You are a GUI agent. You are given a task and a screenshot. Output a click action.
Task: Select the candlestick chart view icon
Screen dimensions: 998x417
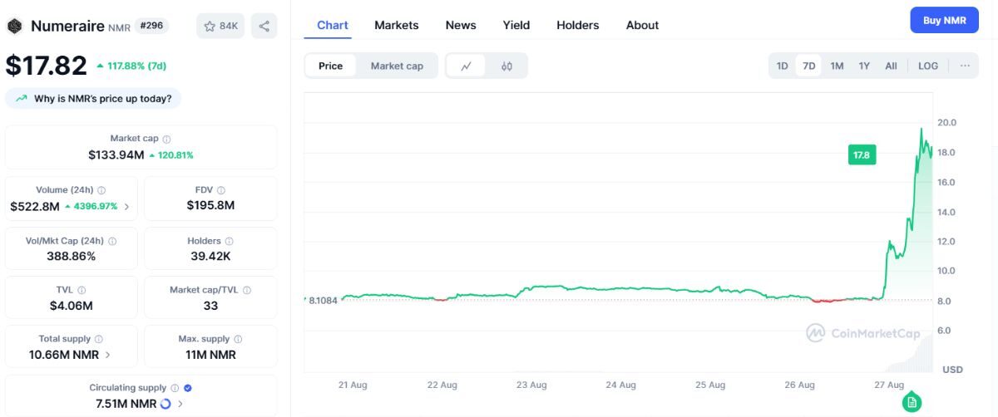point(506,66)
